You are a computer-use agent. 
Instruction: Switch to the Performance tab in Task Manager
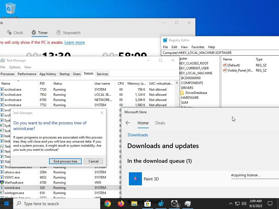(27, 74)
